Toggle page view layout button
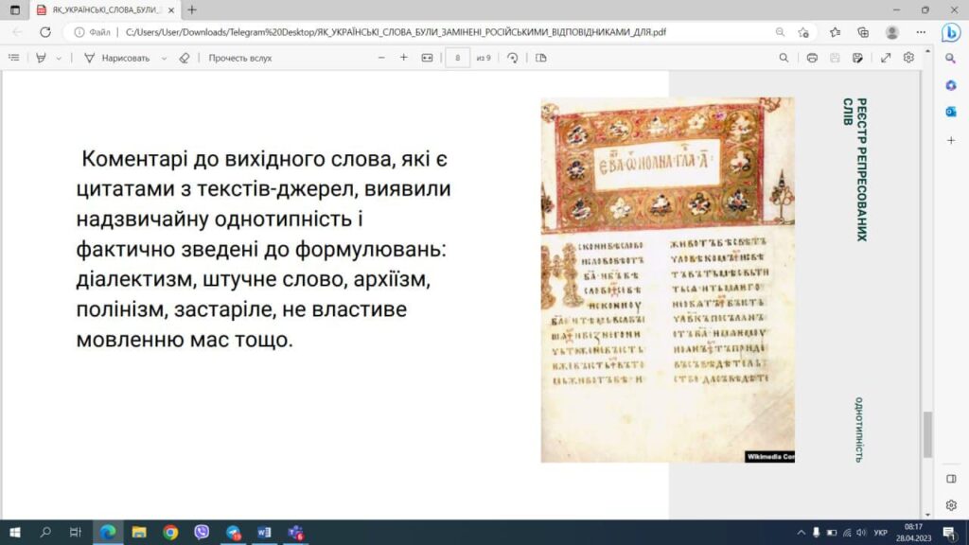The width and height of the screenshot is (969, 545). (x=541, y=58)
